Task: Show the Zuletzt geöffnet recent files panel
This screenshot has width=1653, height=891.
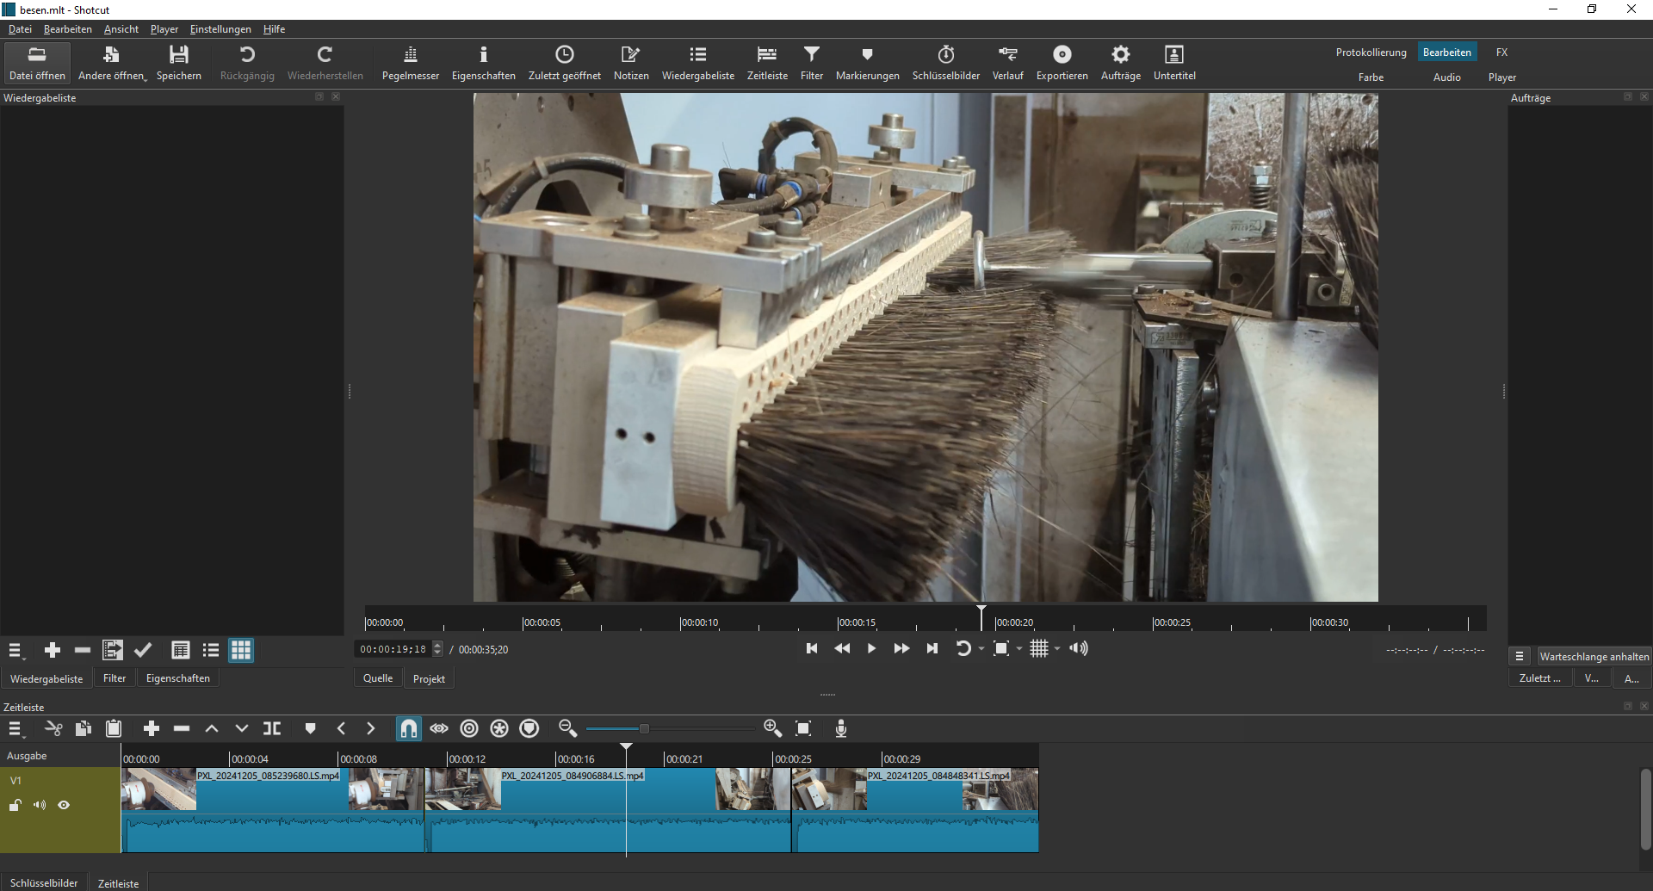Action: point(564,63)
